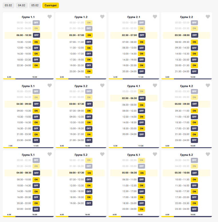The image size is (218, 222).
Task: Click the timeline bar under Група 6.2
Action: pos(187,217)
